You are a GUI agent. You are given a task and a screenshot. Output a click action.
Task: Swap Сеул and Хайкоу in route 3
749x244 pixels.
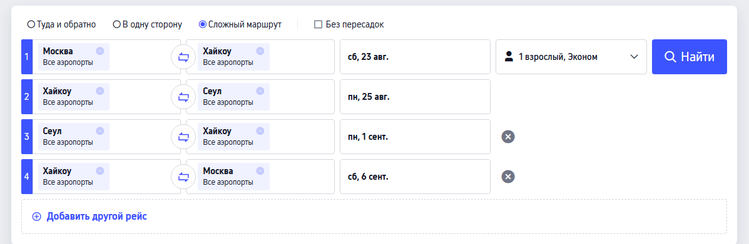(183, 137)
